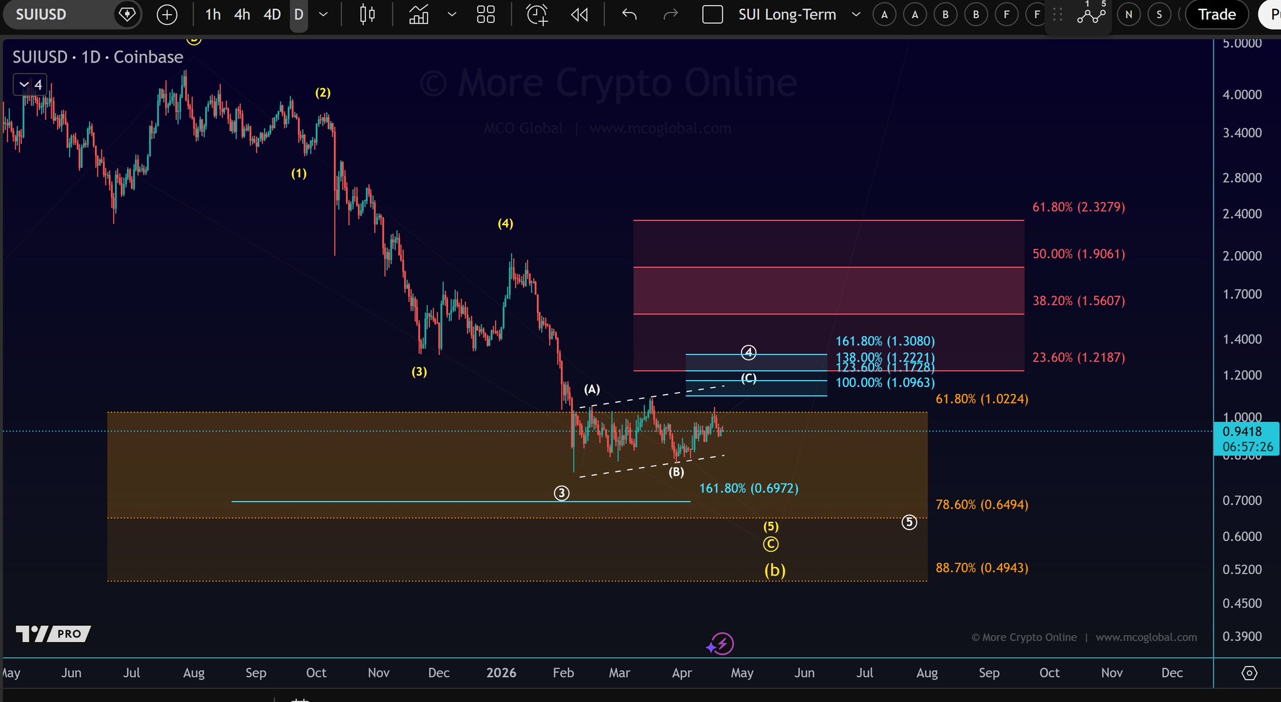
Task: Click the compare/add symbol plus icon
Action: pyautogui.click(x=166, y=14)
